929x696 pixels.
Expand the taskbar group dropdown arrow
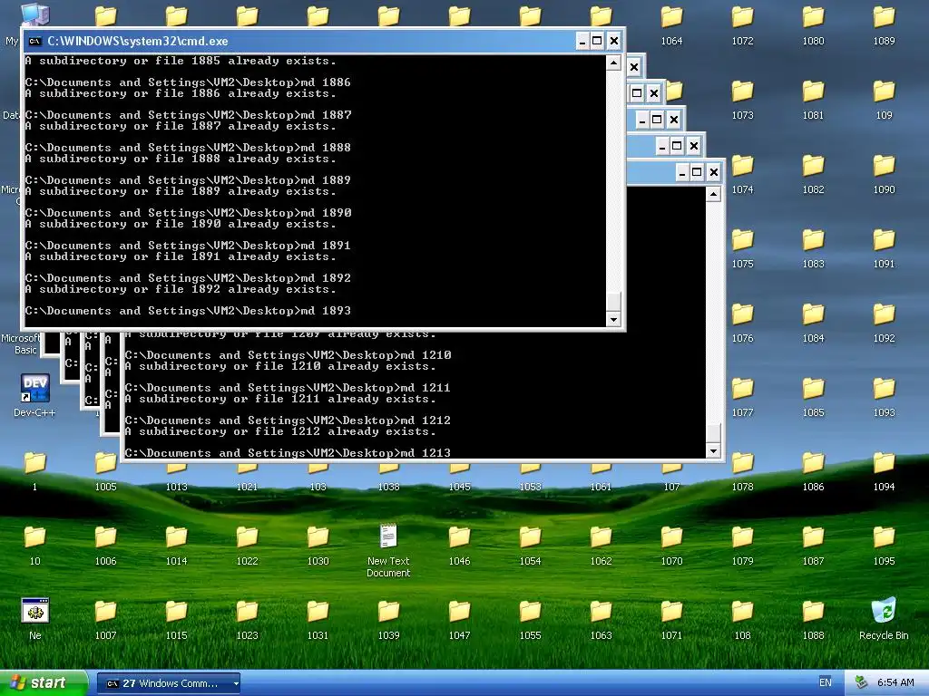click(x=236, y=683)
